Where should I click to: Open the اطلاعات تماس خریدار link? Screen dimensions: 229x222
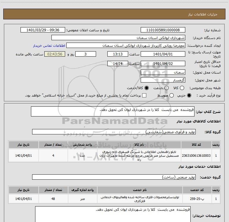[49, 46]
